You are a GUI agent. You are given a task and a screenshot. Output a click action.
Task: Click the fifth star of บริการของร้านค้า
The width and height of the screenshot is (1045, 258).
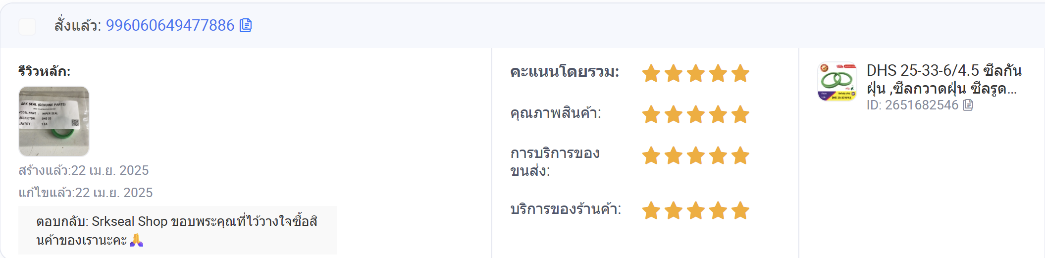[740, 210]
